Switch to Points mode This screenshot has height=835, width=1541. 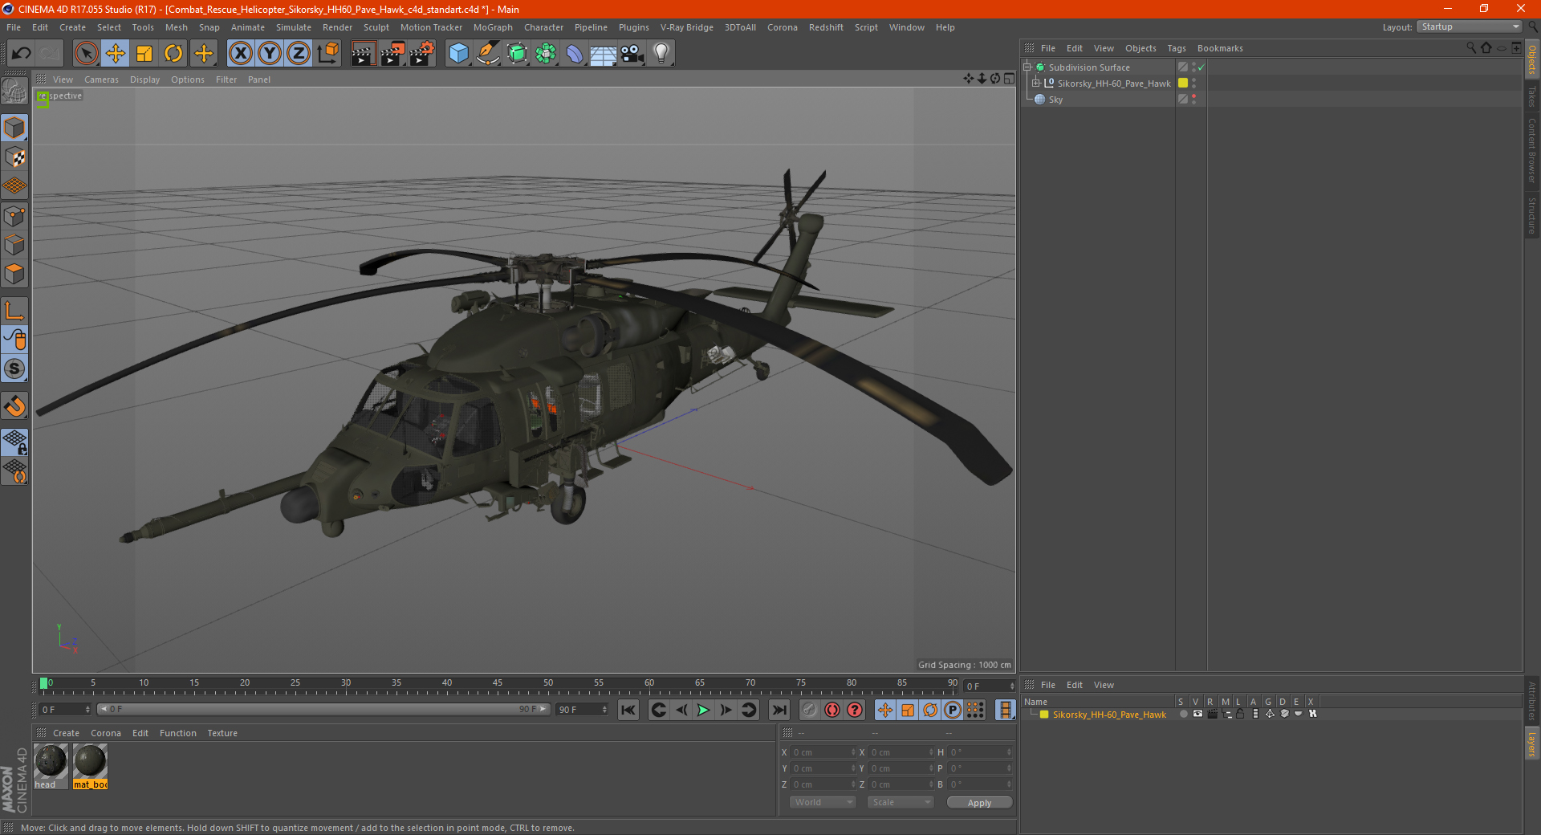(x=14, y=216)
